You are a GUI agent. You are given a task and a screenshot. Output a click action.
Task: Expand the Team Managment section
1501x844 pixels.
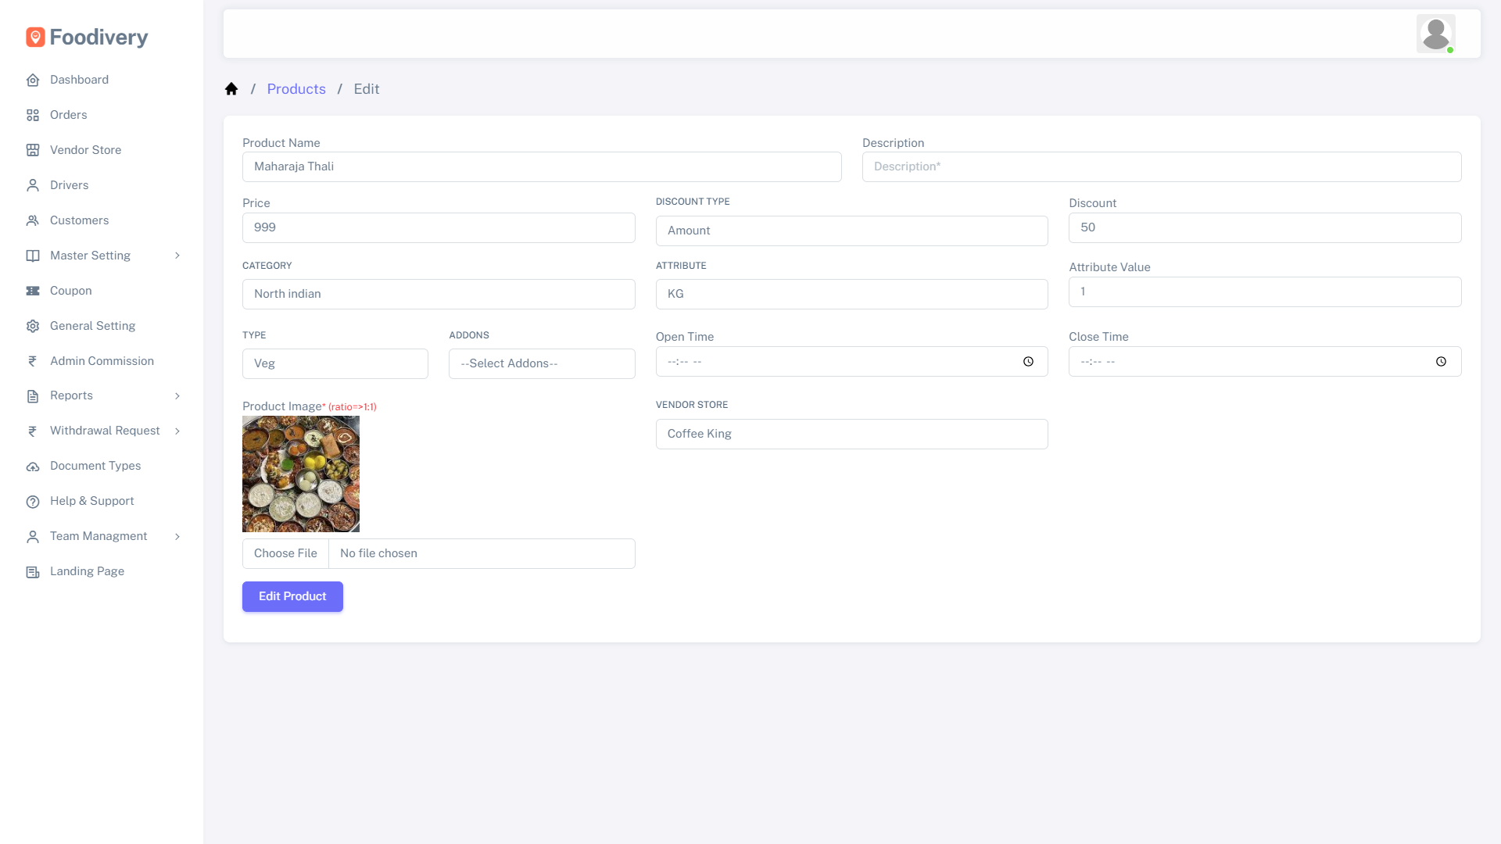point(98,536)
